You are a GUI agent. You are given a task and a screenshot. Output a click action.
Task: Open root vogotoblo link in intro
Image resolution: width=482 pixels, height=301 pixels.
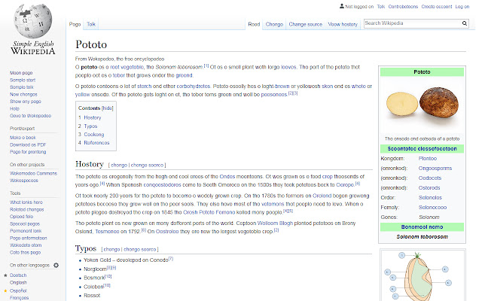[x=127, y=67]
